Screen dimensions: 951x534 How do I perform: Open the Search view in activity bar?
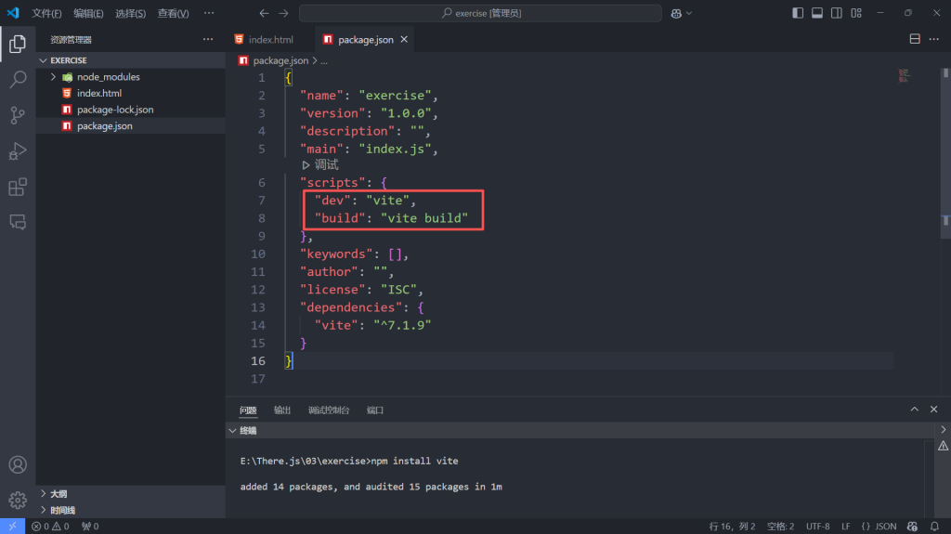18,80
